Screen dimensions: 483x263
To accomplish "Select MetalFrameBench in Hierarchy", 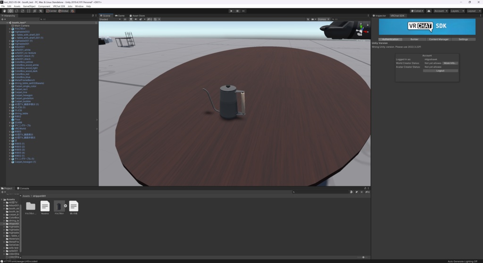I will (25, 80).
